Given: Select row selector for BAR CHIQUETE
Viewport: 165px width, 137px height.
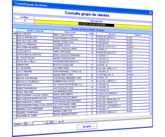Looking at the screenshot, I should pyautogui.click(x=15, y=34).
